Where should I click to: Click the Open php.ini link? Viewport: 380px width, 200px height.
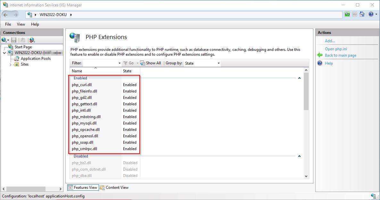click(x=336, y=49)
